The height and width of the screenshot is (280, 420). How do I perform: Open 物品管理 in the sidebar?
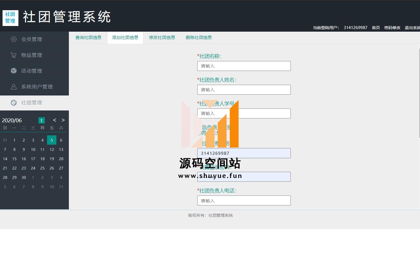[34, 55]
